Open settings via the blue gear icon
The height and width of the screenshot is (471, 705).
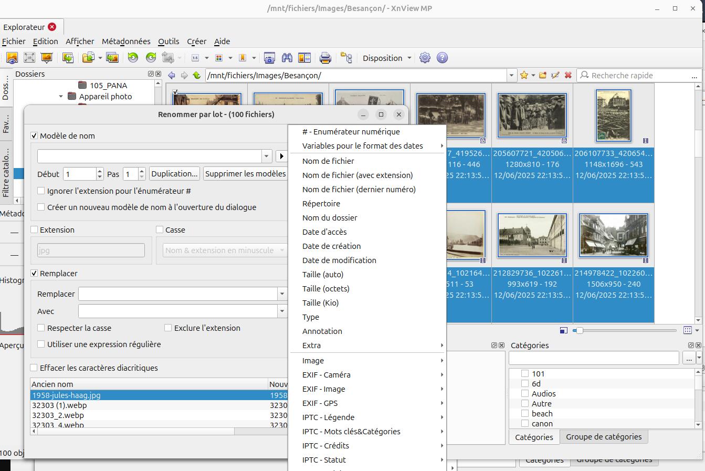[425, 58]
